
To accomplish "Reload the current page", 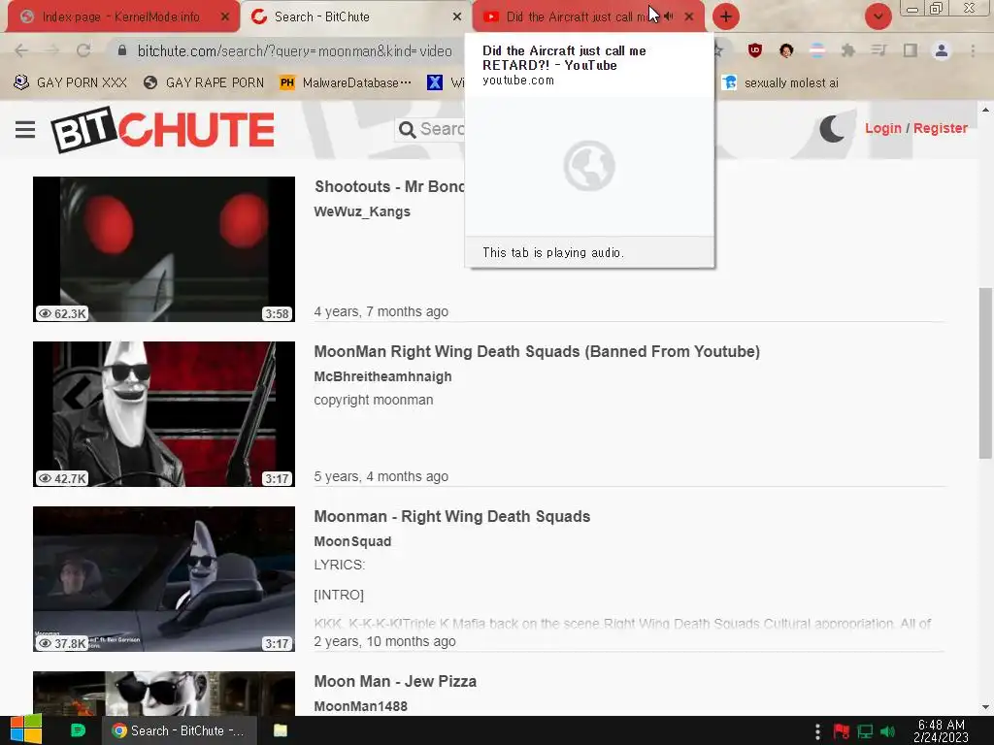I will pos(83,50).
